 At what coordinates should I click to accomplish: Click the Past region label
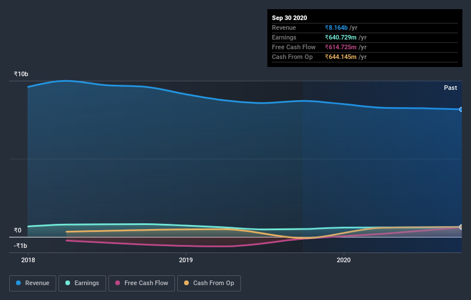point(450,88)
